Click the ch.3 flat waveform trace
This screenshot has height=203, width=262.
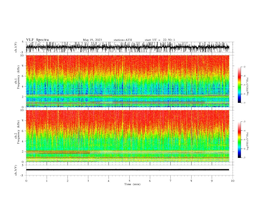pyautogui.click(x=127, y=170)
